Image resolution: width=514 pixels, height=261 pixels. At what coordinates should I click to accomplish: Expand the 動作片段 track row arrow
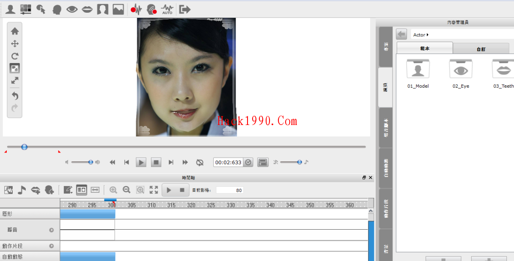52,246
